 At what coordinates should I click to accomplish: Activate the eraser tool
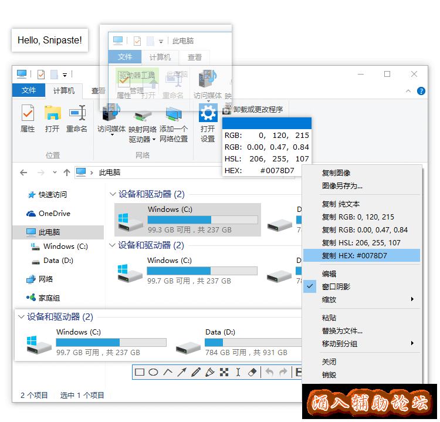click(253, 372)
